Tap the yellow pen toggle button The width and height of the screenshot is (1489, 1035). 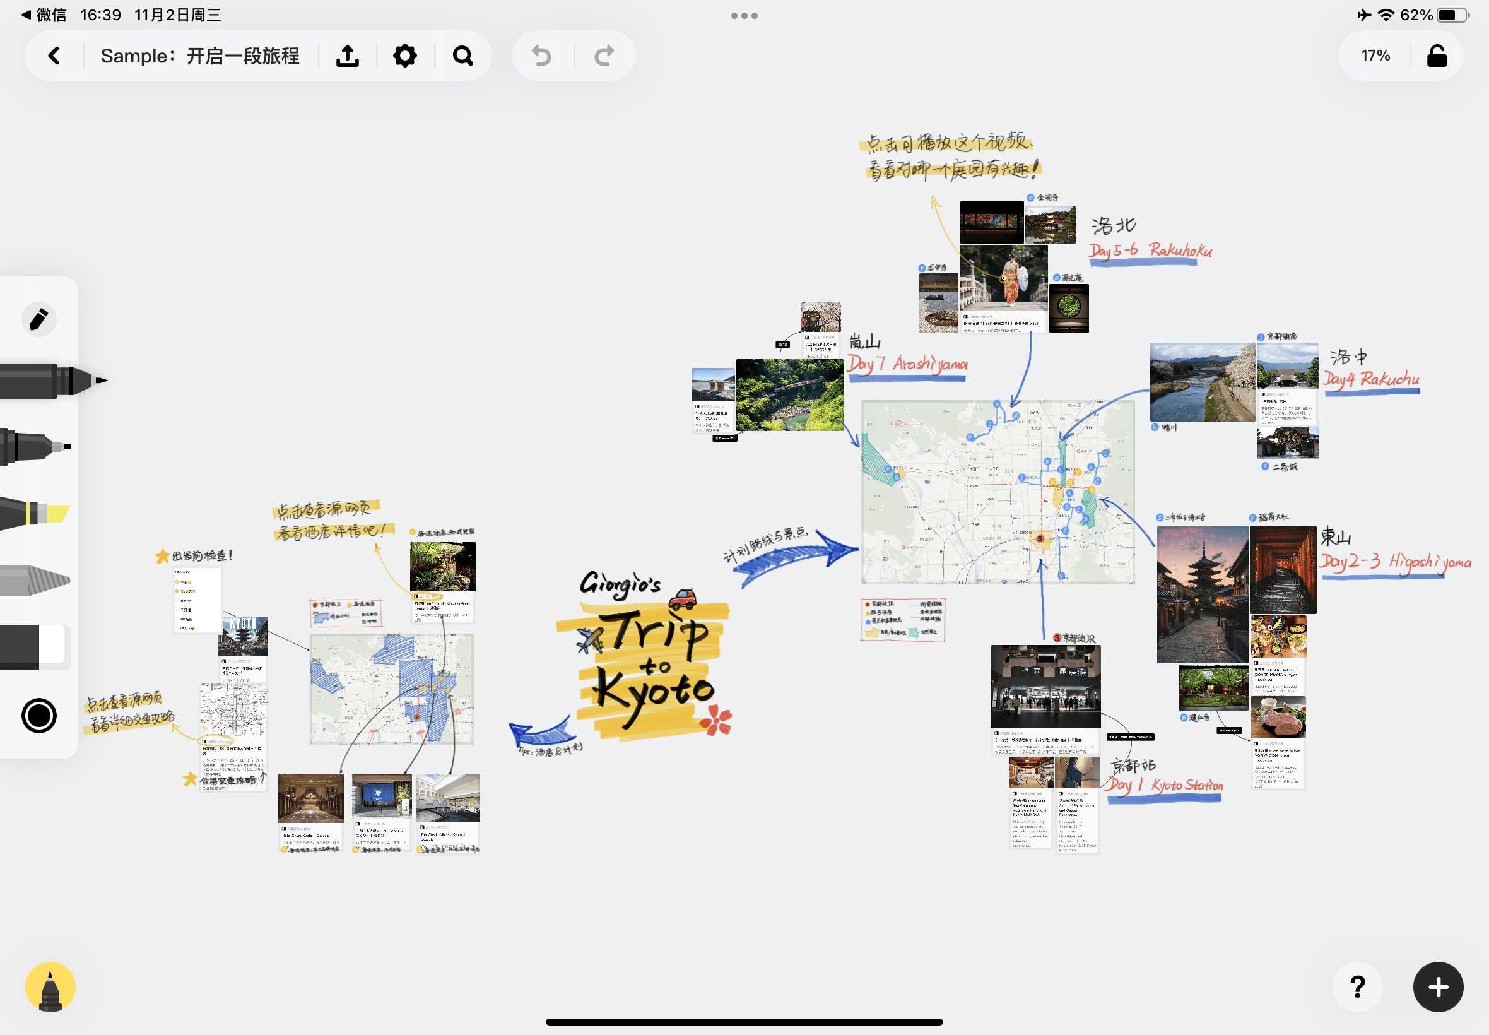tap(50, 987)
